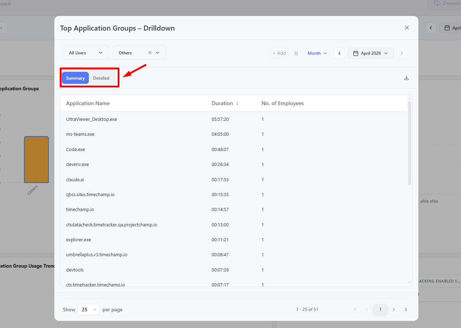This screenshot has width=461, height=328.
Task: Sort by the No. of Employees column
Action: pos(283,103)
